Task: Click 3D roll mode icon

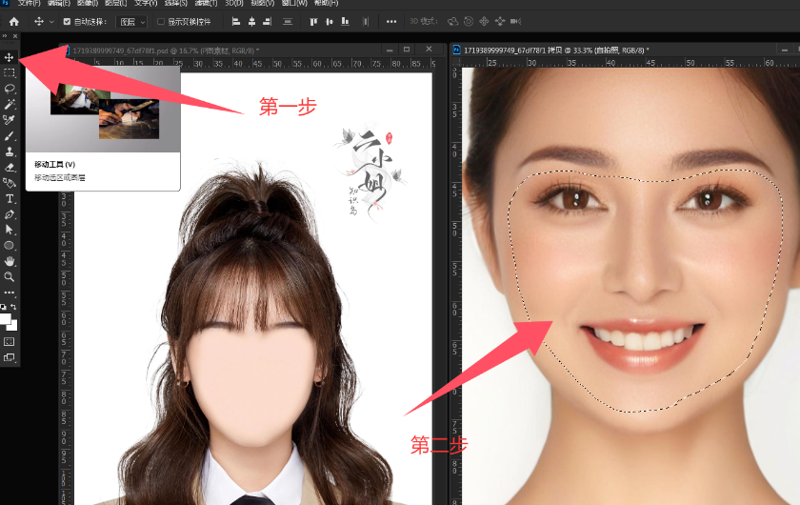Action: [x=469, y=22]
